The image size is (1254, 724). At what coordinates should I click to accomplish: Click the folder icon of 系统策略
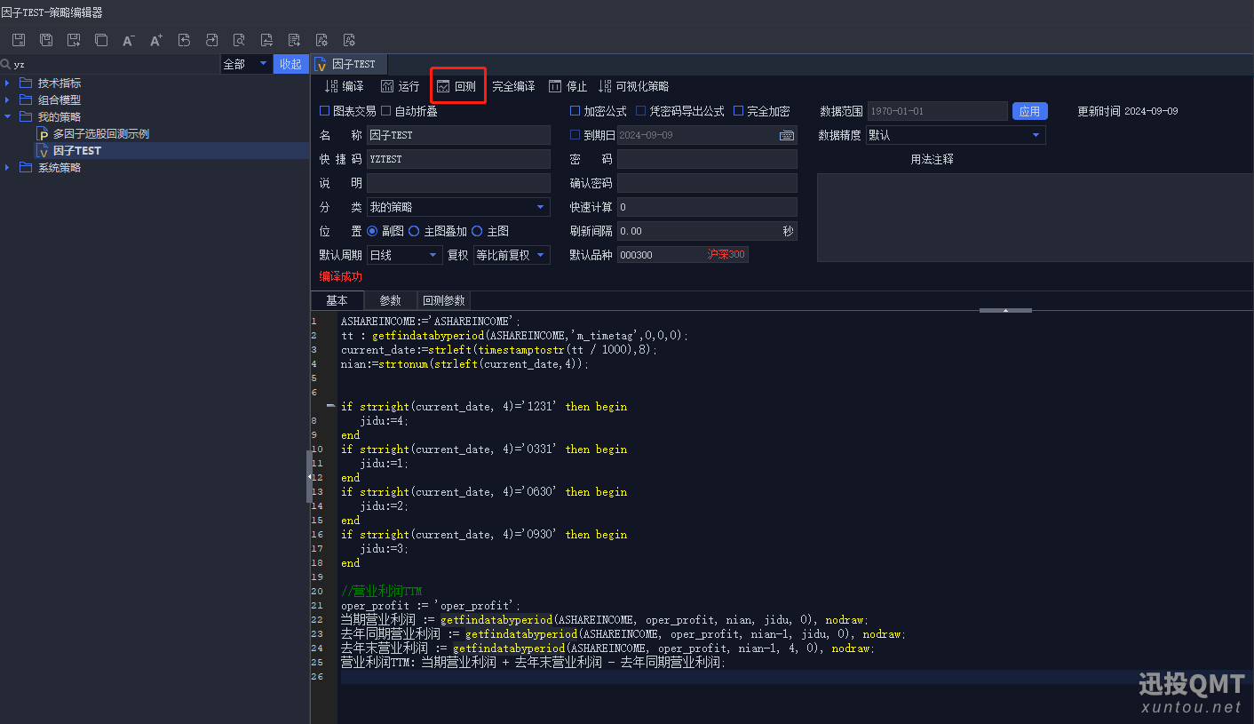click(x=26, y=167)
